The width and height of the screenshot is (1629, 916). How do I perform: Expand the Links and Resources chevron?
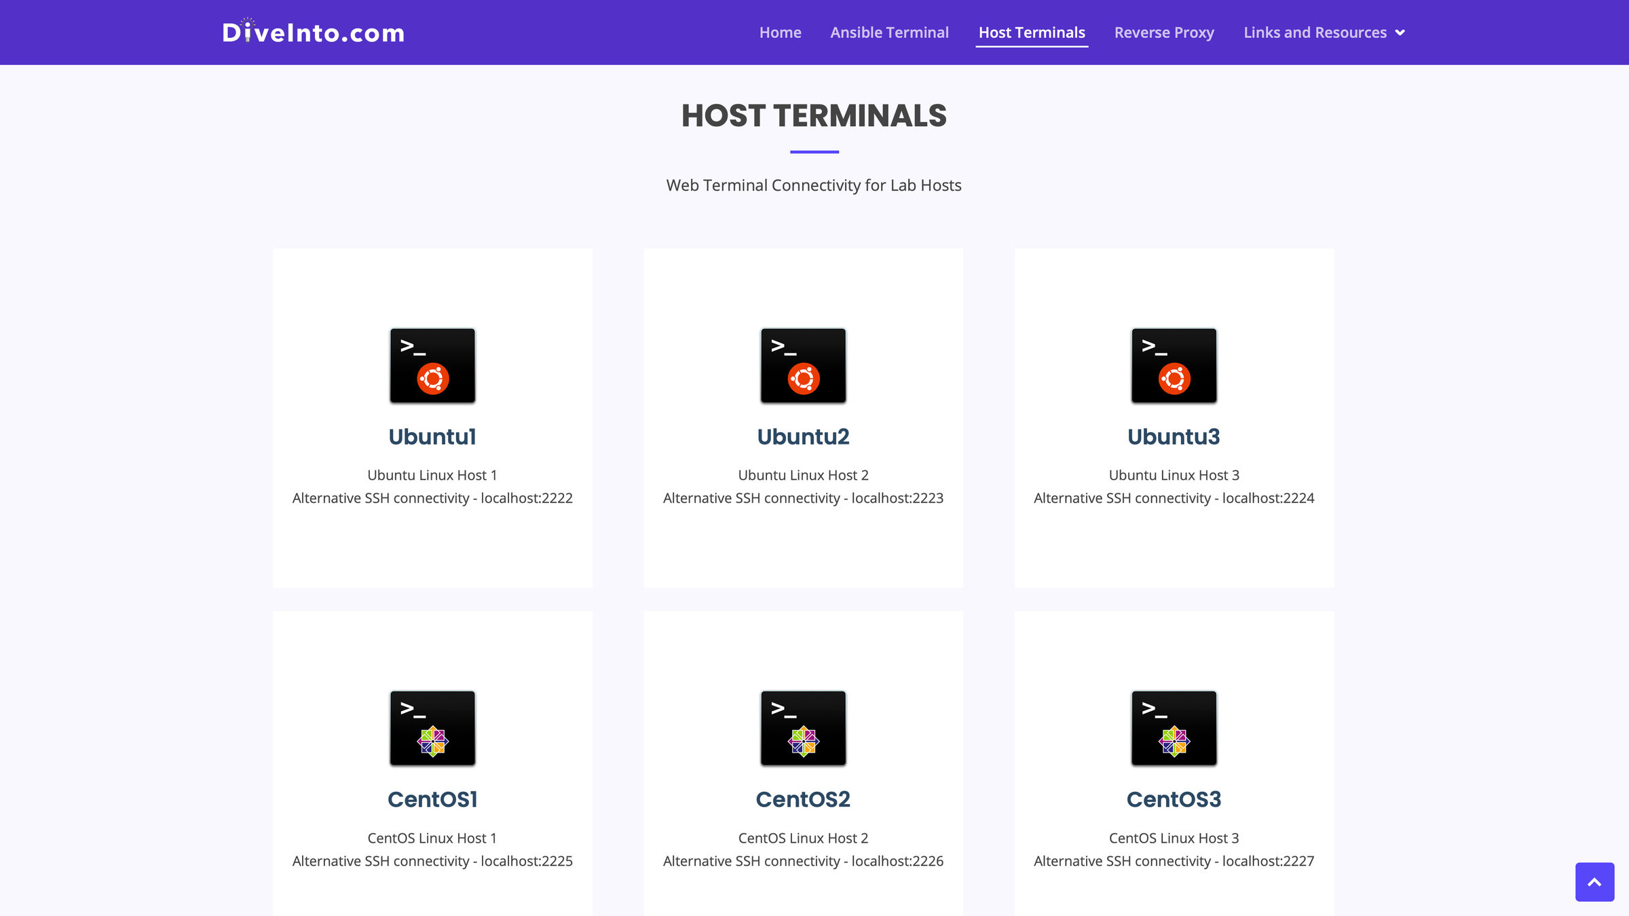pyautogui.click(x=1400, y=33)
